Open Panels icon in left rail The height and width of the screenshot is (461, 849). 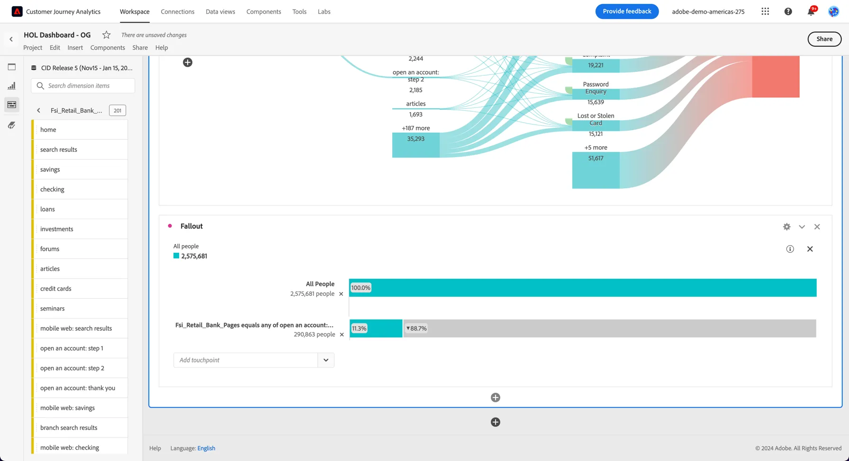[x=12, y=67]
